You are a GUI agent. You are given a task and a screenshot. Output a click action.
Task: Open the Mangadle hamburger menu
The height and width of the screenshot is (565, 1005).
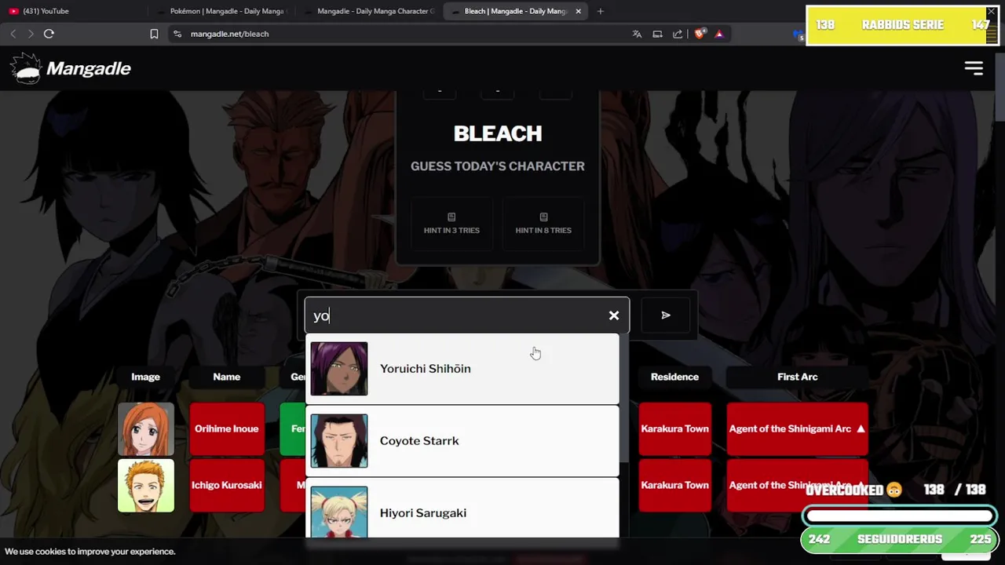974,68
